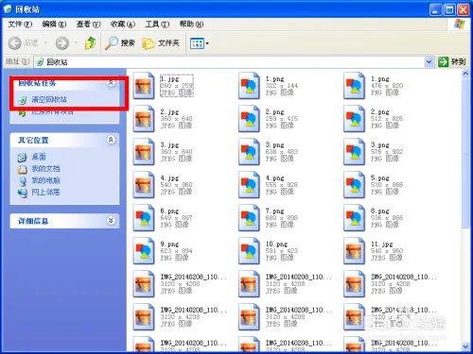
Task: Select the 1.png 476 x 820 icon
Action: pyautogui.click(x=354, y=85)
